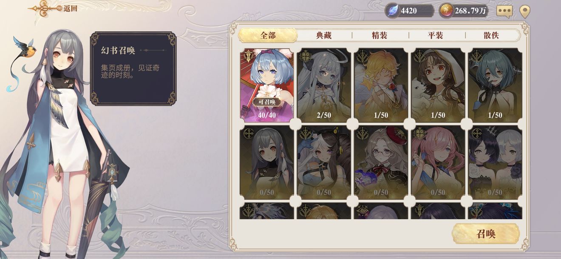Click the 召唤 summon button
Viewport: 561px width, 259px height.
pos(485,234)
